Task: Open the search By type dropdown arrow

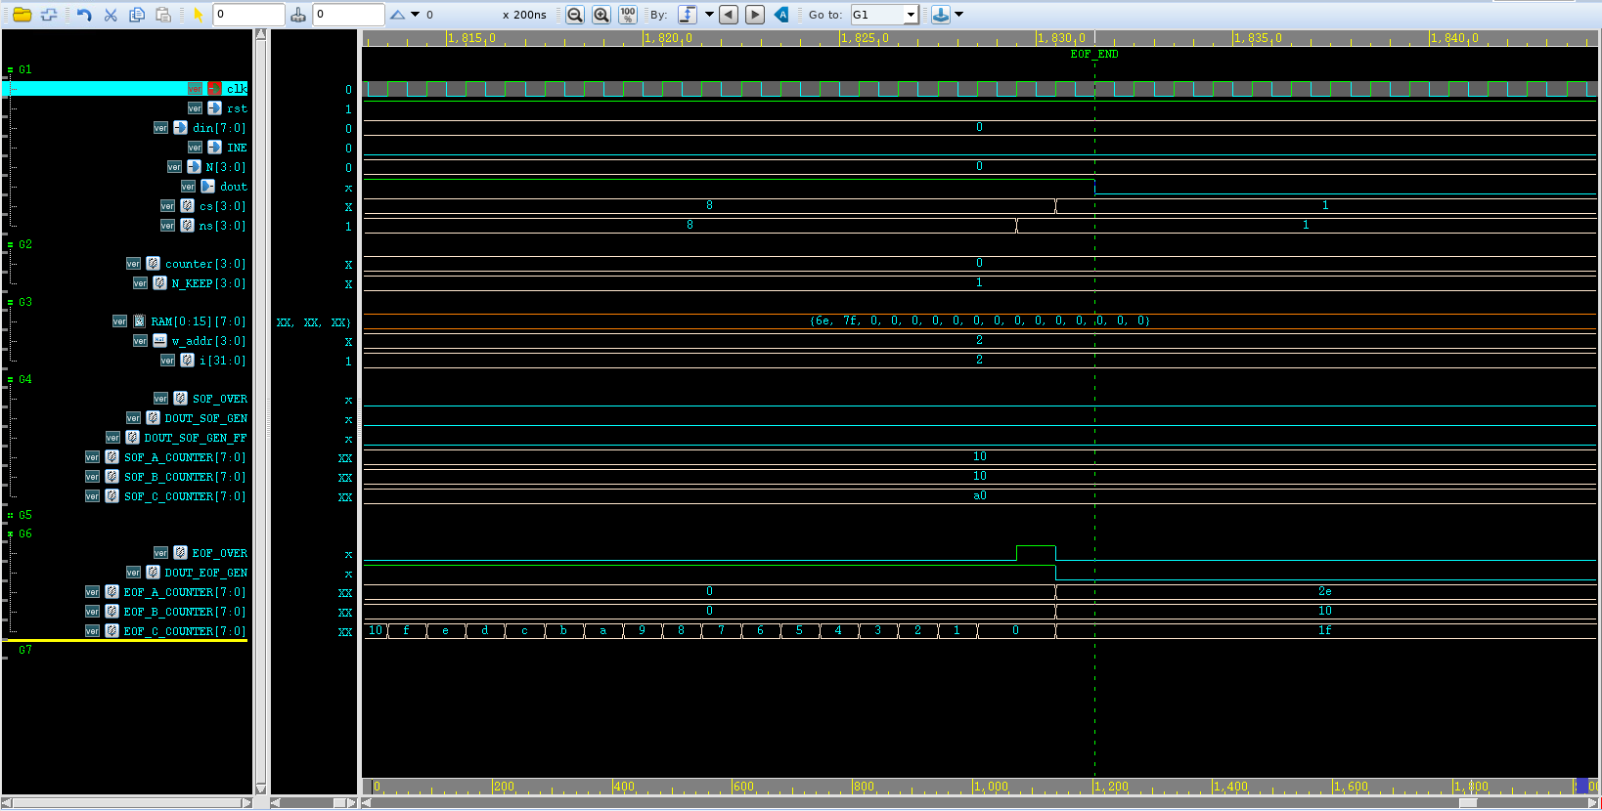Action: tap(709, 15)
